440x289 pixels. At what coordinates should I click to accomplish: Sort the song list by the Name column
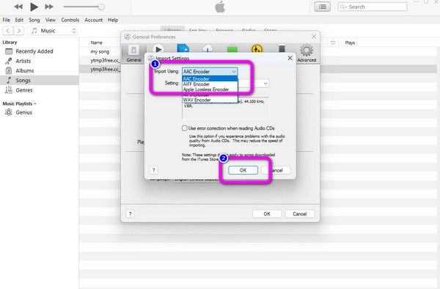click(97, 43)
